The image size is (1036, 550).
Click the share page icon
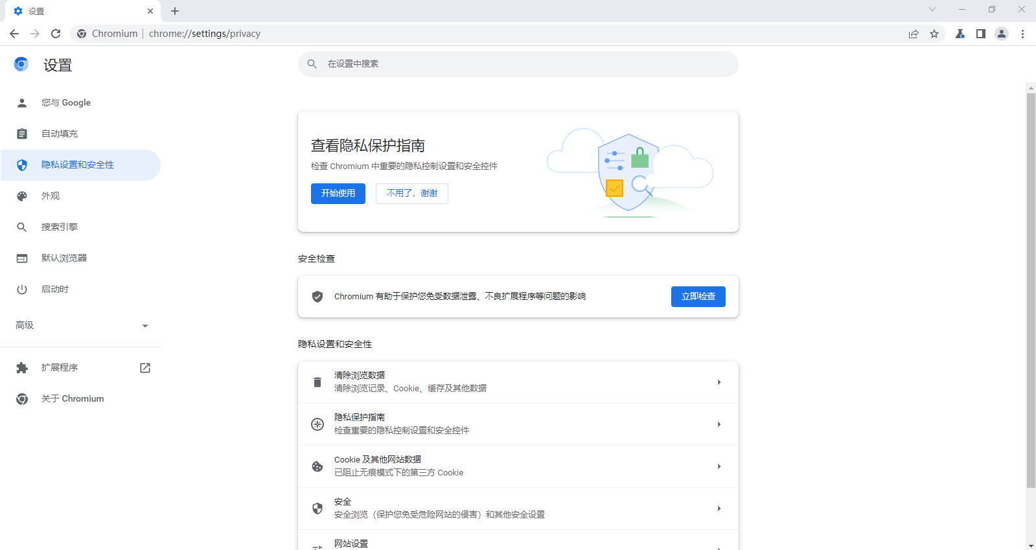[914, 34]
